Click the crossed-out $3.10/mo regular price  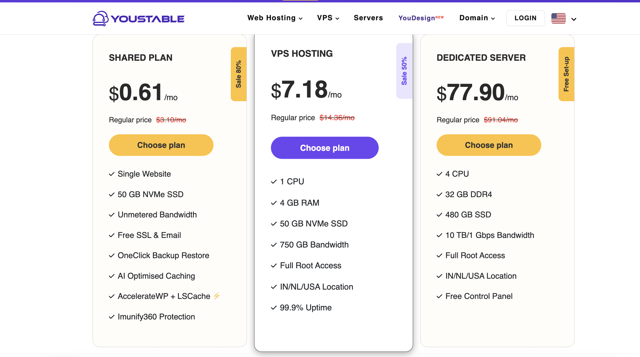click(x=171, y=120)
